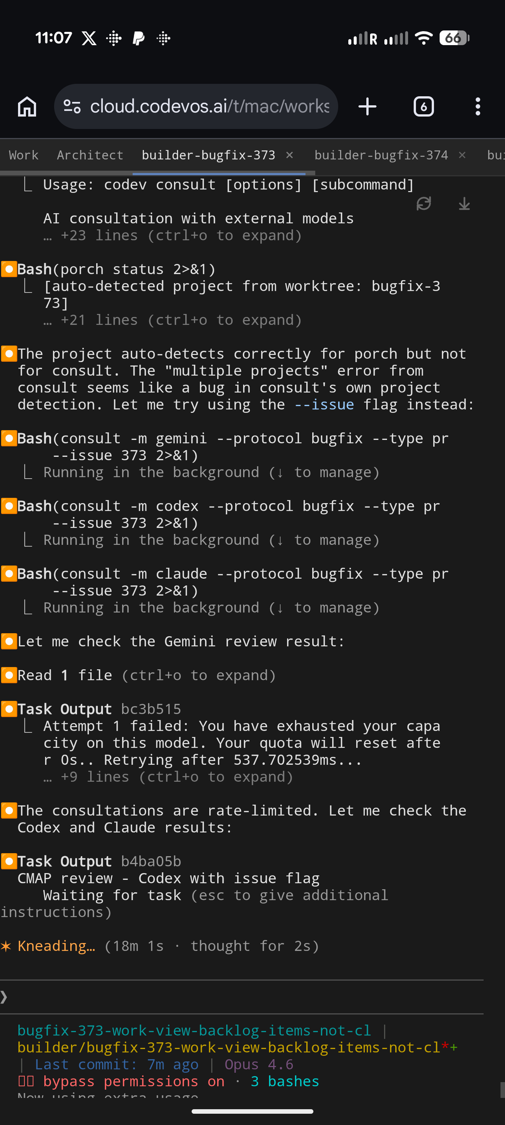
Task: Switch to the Architect tab
Action: (x=90, y=155)
